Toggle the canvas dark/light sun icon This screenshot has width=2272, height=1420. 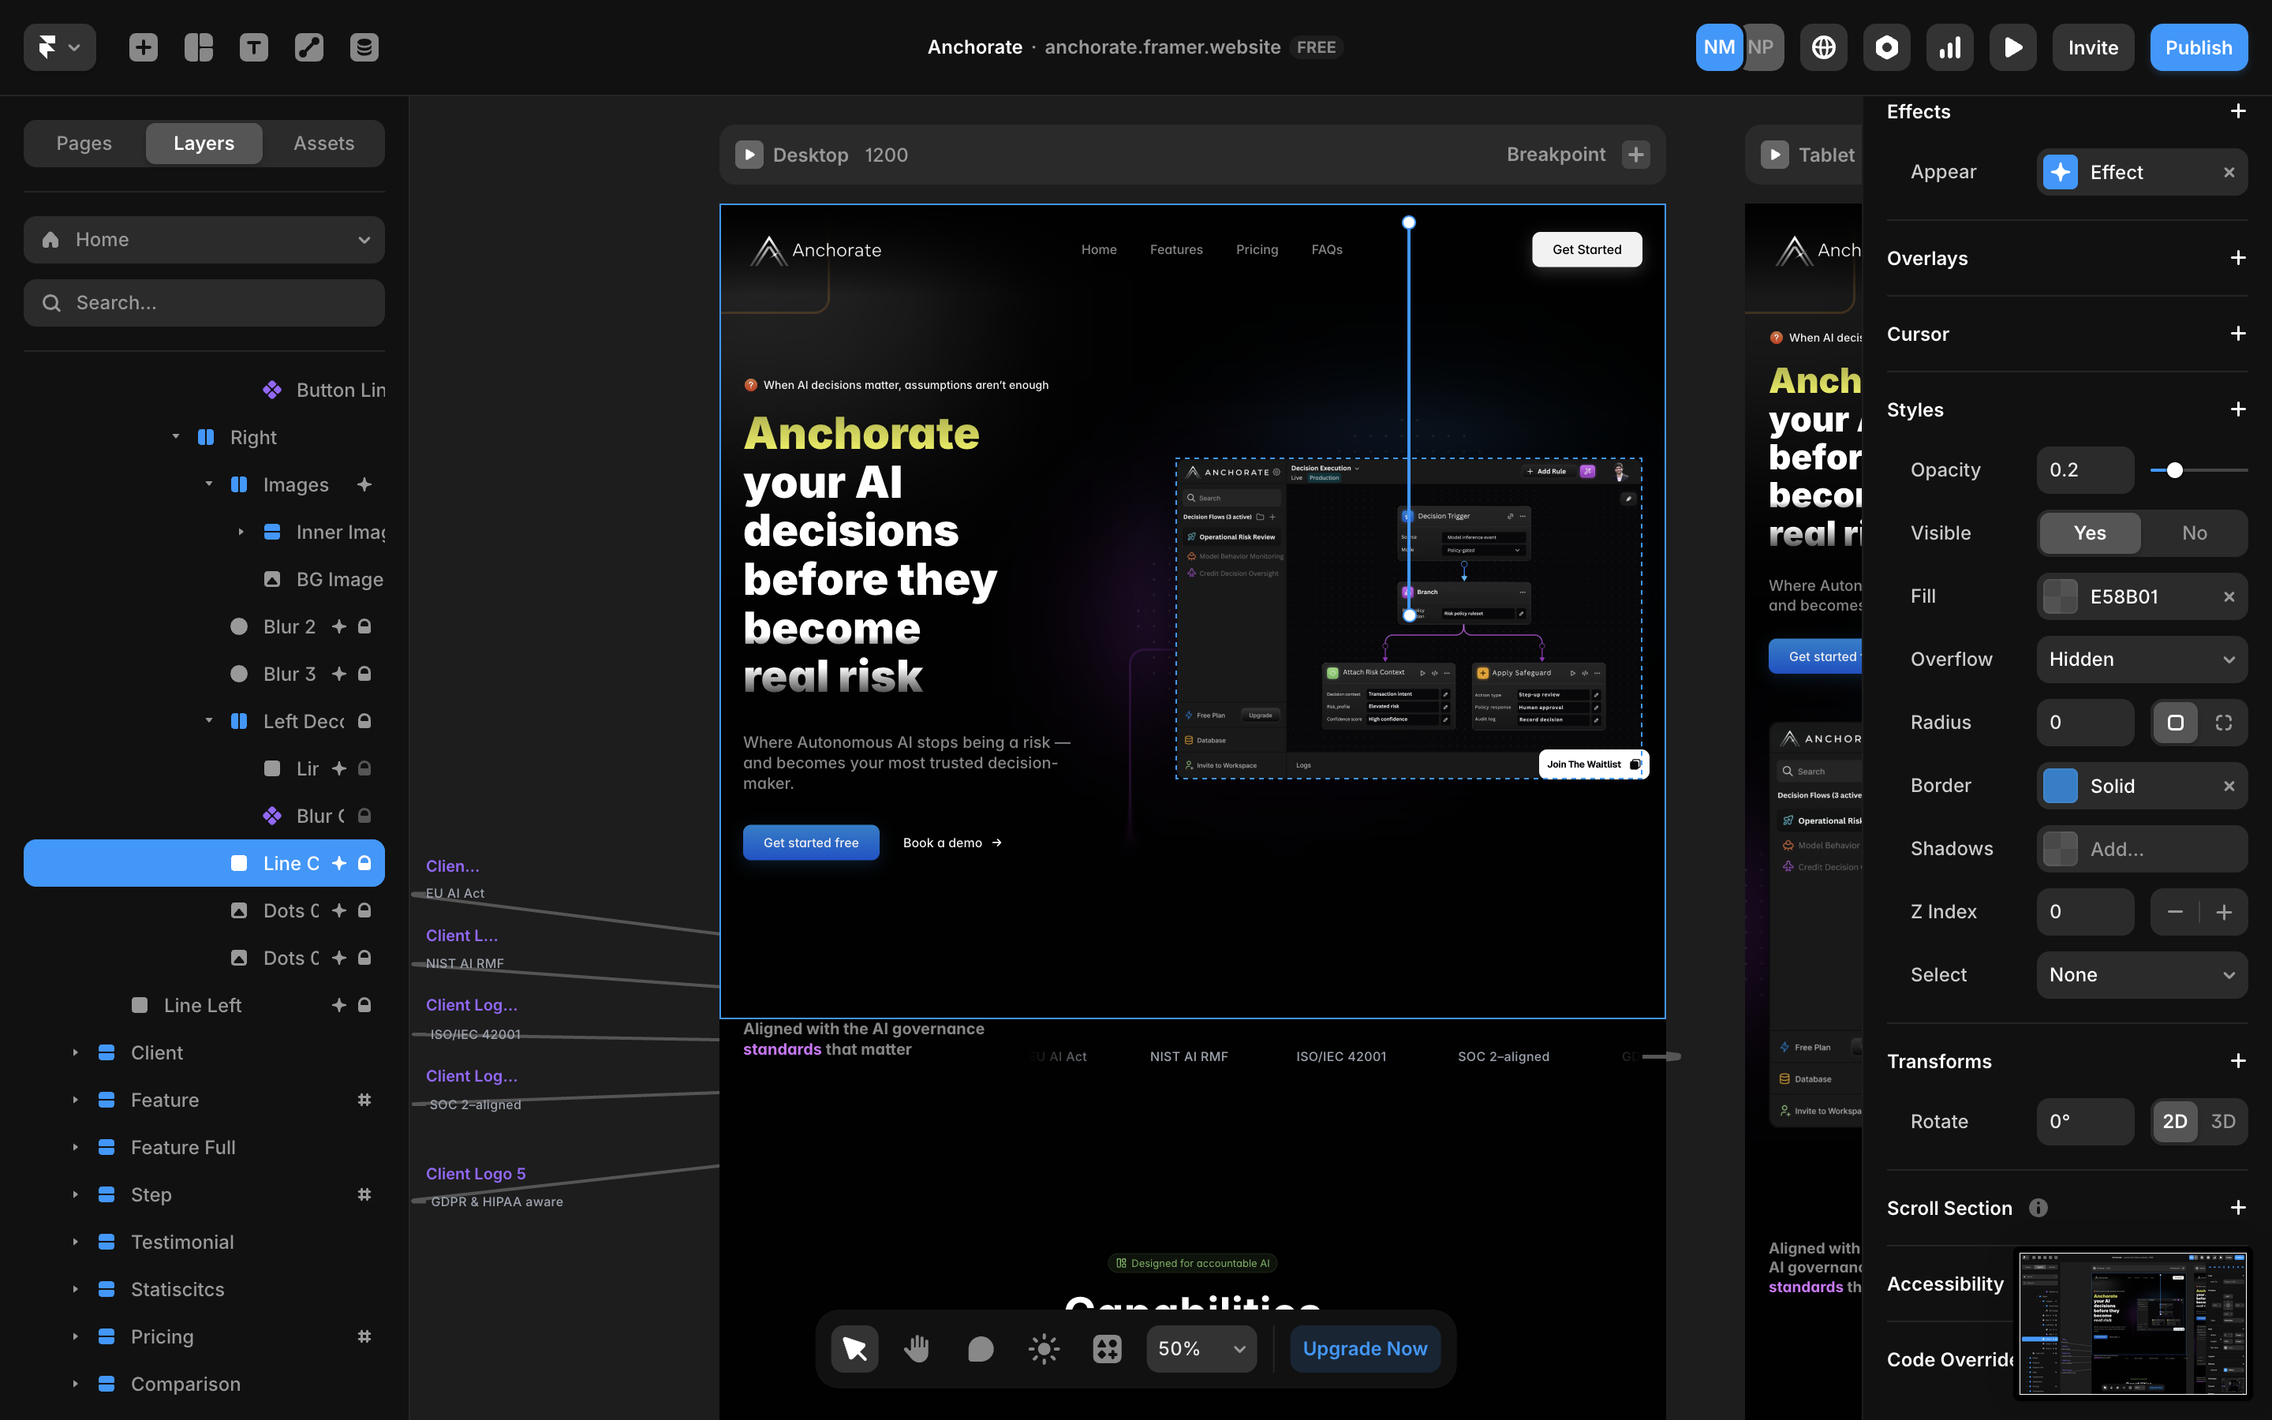1044,1349
